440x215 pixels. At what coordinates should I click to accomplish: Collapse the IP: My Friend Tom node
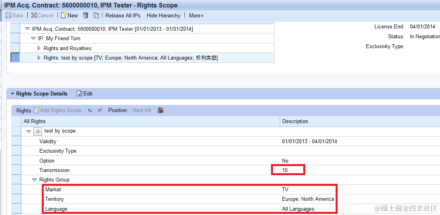(x=33, y=39)
